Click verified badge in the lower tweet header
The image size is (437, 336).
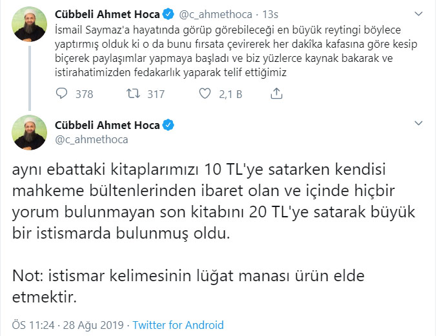coord(167,125)
